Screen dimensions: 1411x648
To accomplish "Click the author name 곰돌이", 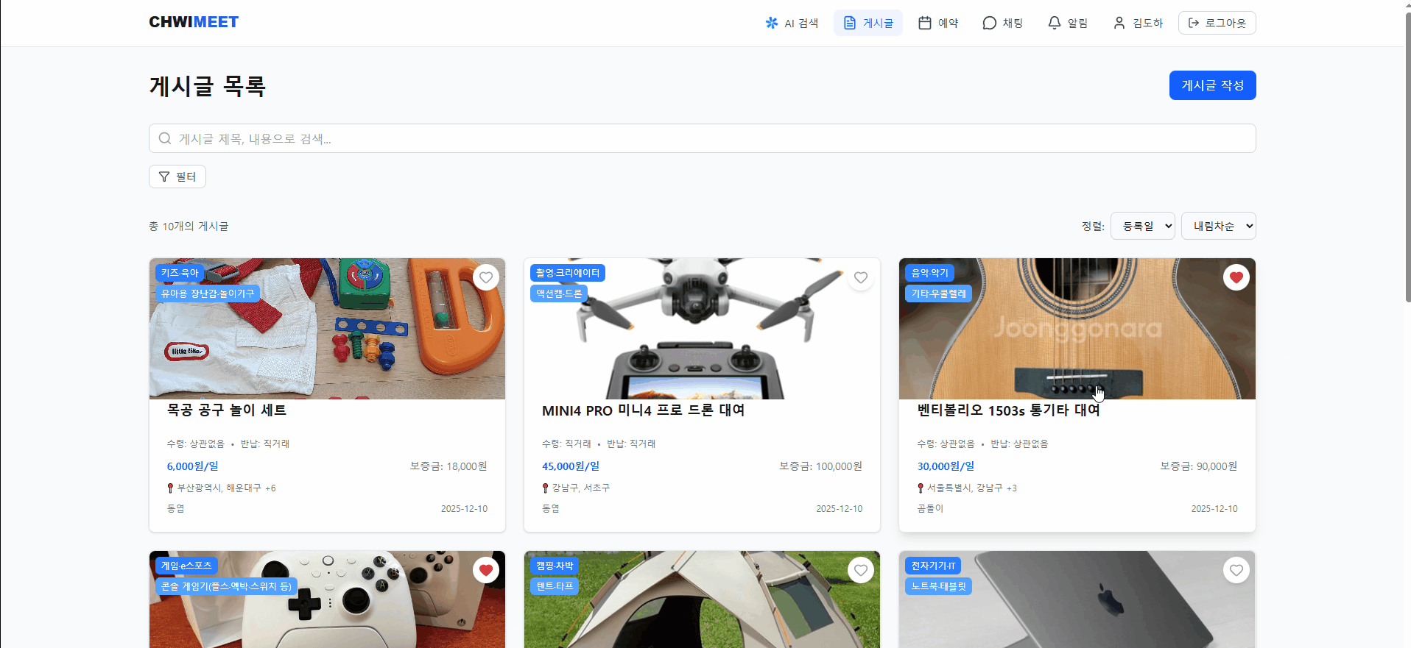I will [x=930, y=508].
